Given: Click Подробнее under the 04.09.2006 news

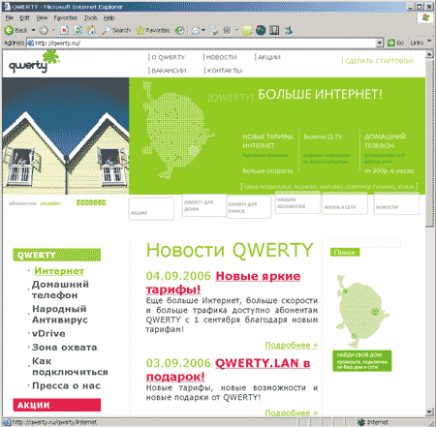Looking at the screenshot, I should (x=292, y=345).
